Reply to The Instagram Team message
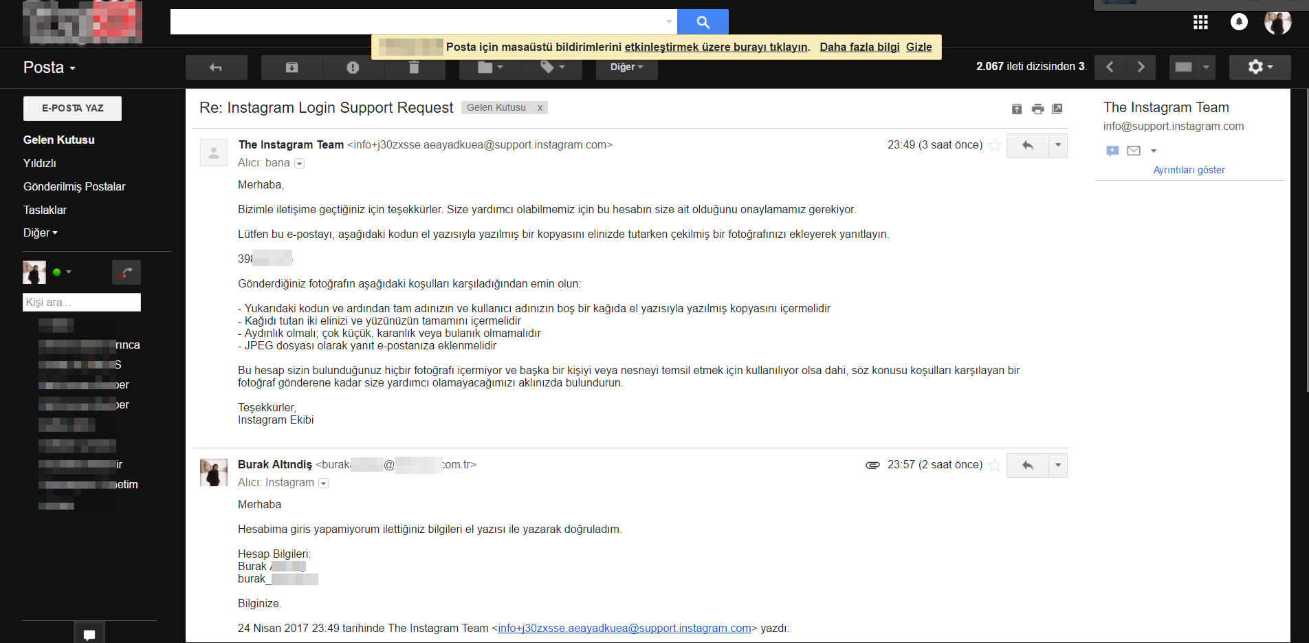 1027,145
